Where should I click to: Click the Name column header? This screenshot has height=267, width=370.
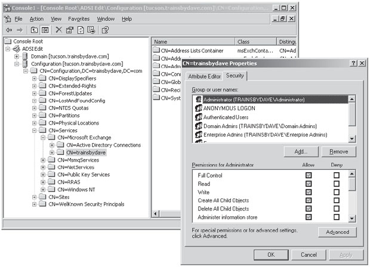[193, 42]
